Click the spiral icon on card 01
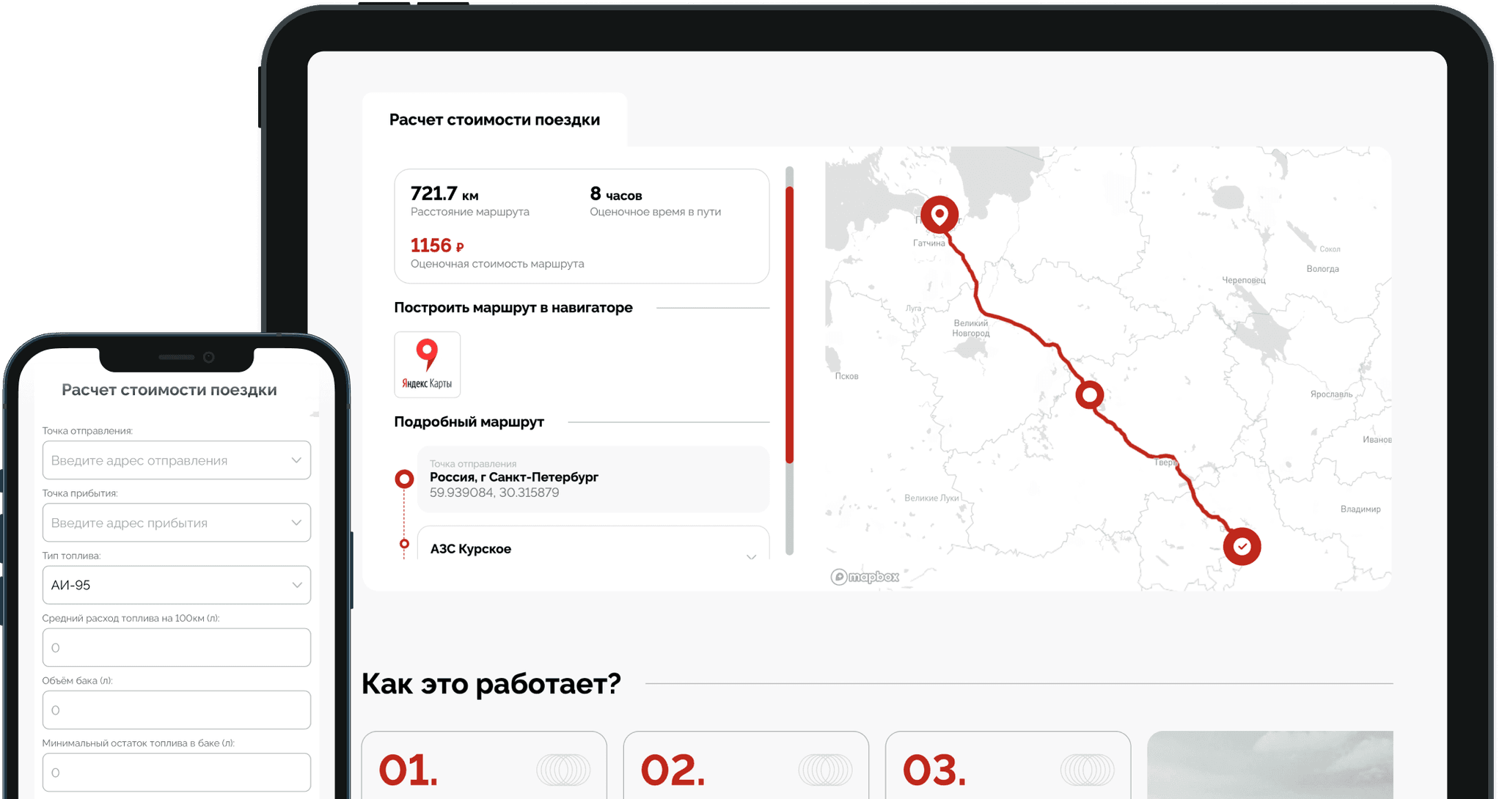The image size is (1502, 799). tap(564, 770)
